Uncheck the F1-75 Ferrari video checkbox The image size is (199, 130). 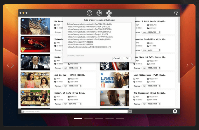[23, 38]
